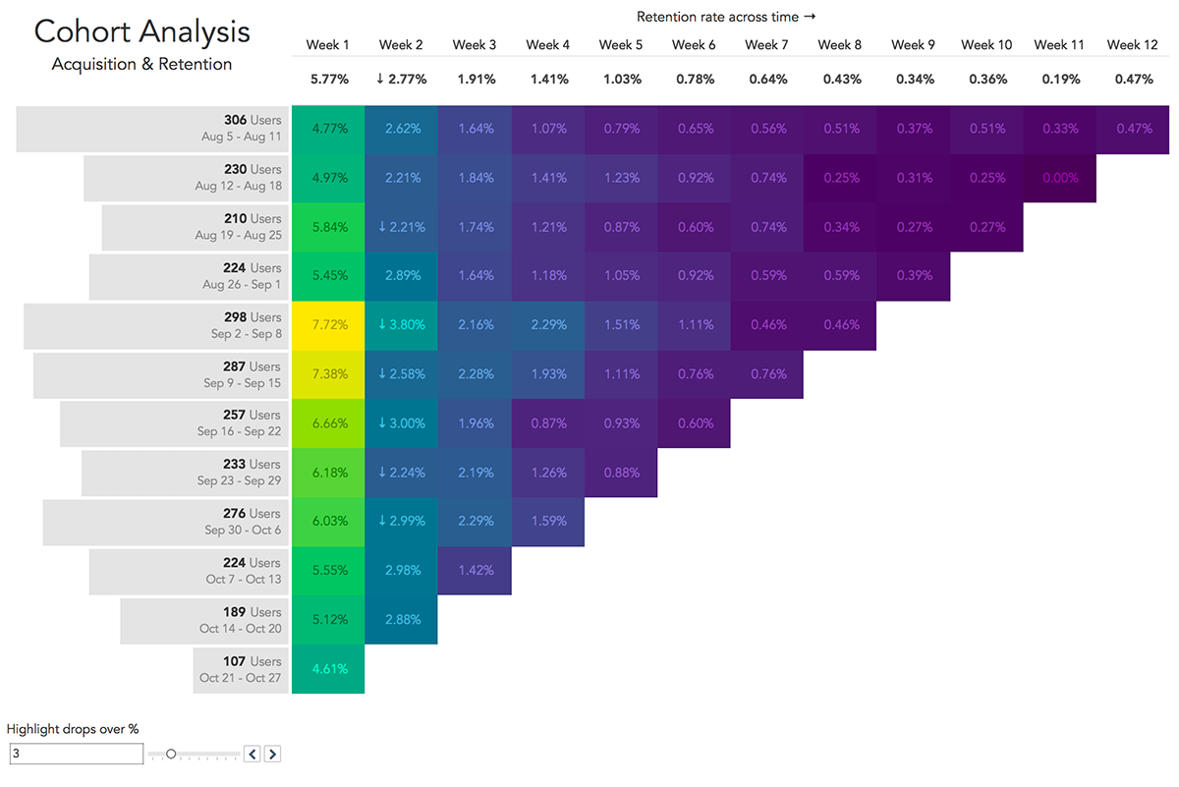1179x787 pixels.
Task: Select the Week 1 column header
Action: click(x=328, y=44)
